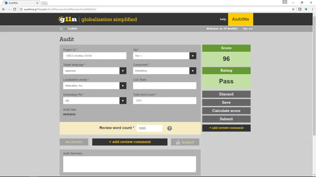
Task: Close the AuditMe browser tab
Action: pyautogui.click(x=37, y=3)
